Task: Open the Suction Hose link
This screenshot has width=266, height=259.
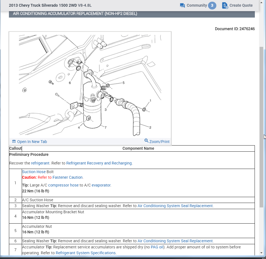Action: (34, 172)
